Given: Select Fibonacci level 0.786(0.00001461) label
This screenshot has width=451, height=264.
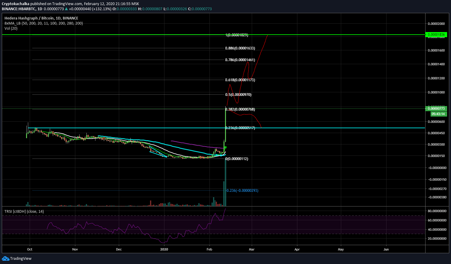Looking at the screenshot, I should pyautogui.click(x=240, y=60).
